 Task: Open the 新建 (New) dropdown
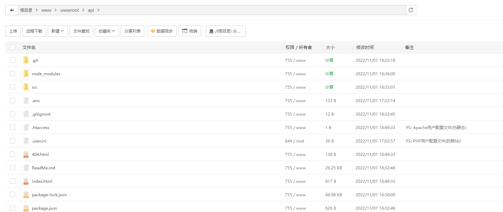coord(58,31)
